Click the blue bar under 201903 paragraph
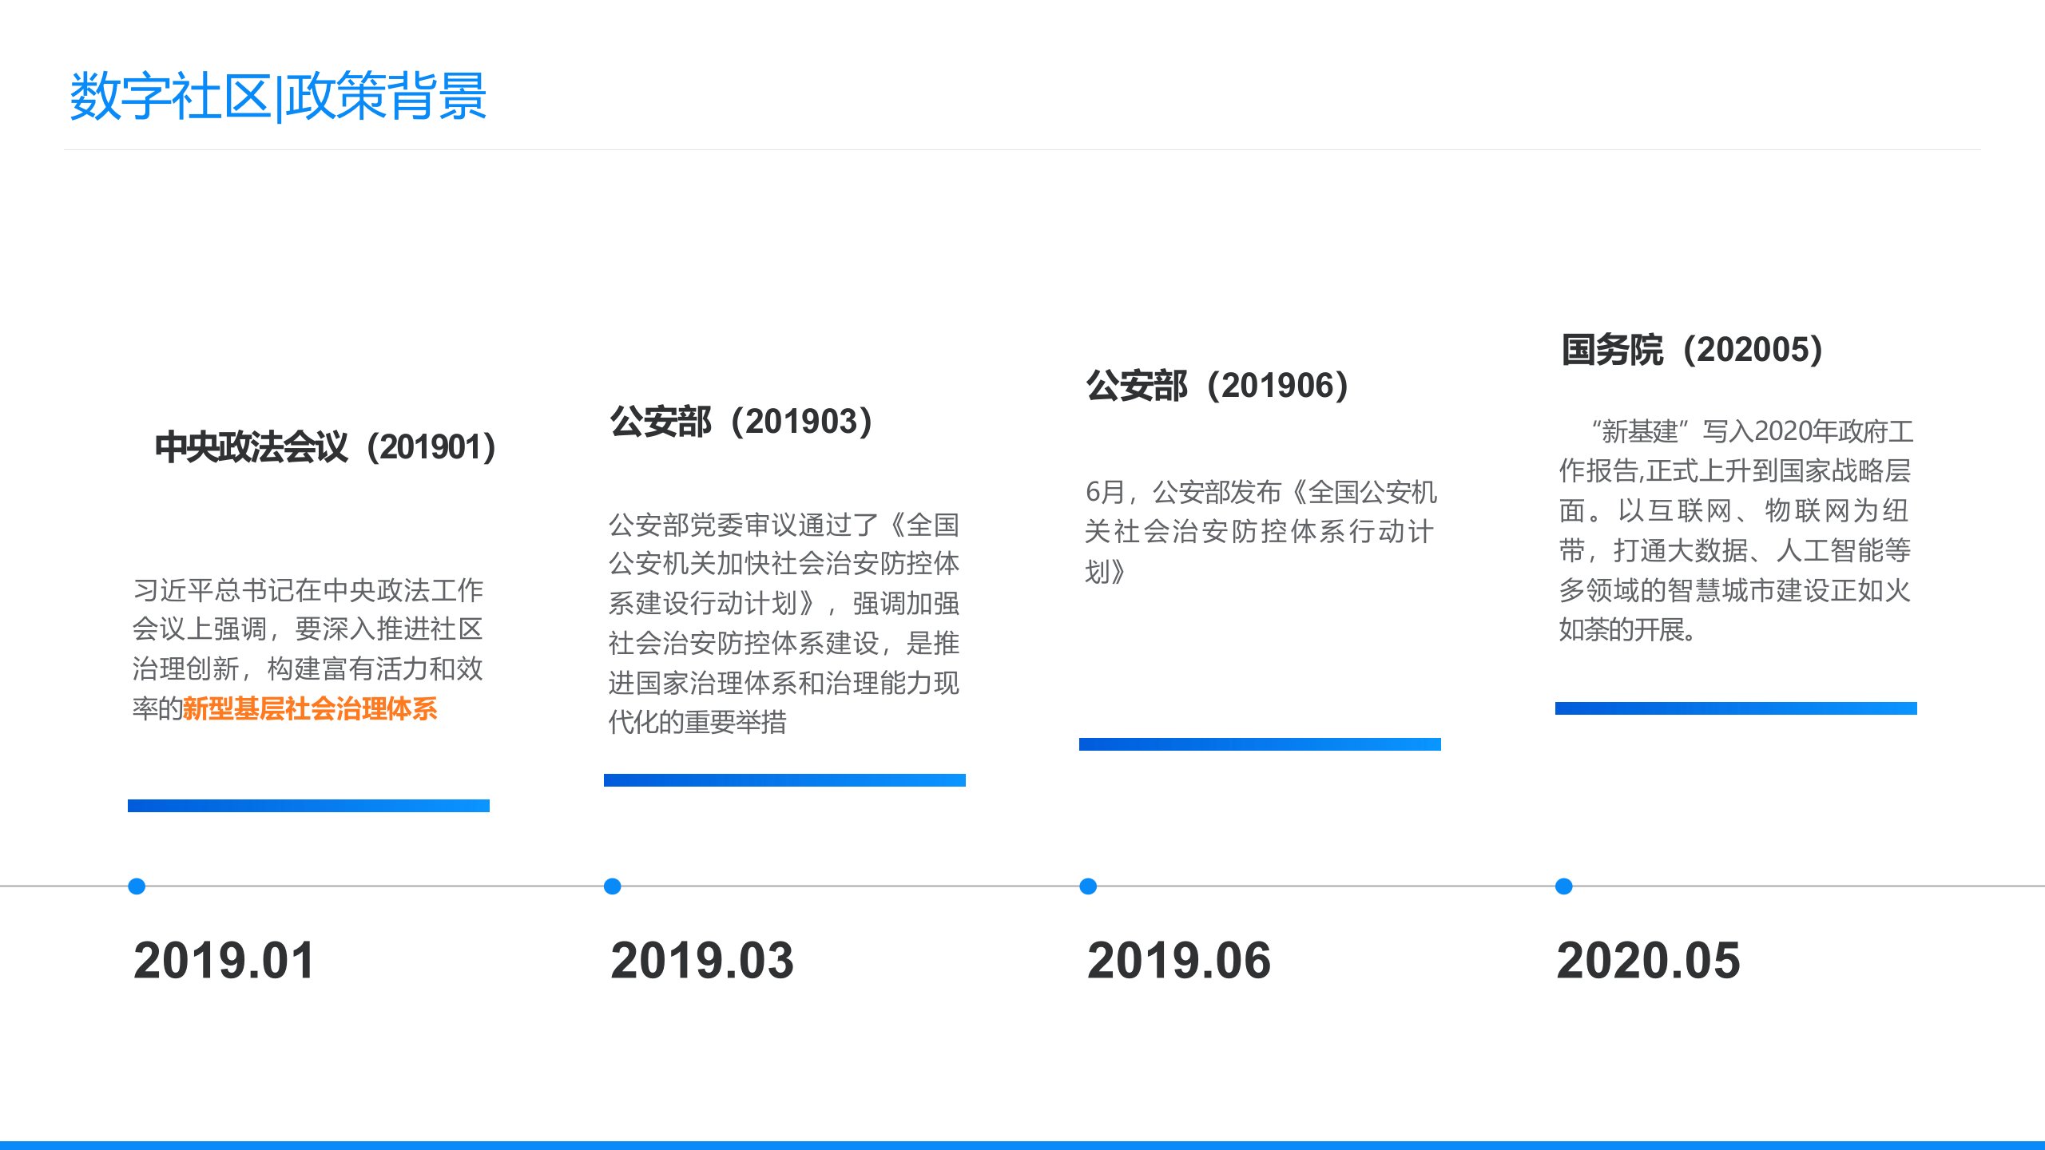Screen dimensions: 2045x1150 (784, 780)
